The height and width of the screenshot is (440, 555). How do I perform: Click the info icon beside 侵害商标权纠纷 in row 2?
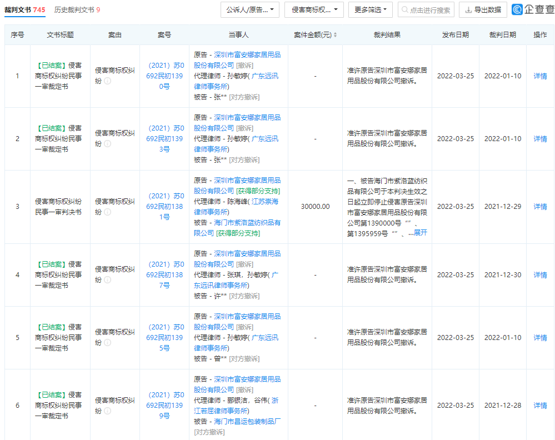click(x=107, y=144)
